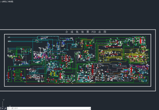
Task: Select leftmost red reactor vessel bottom-left
Action: (8, 75)
